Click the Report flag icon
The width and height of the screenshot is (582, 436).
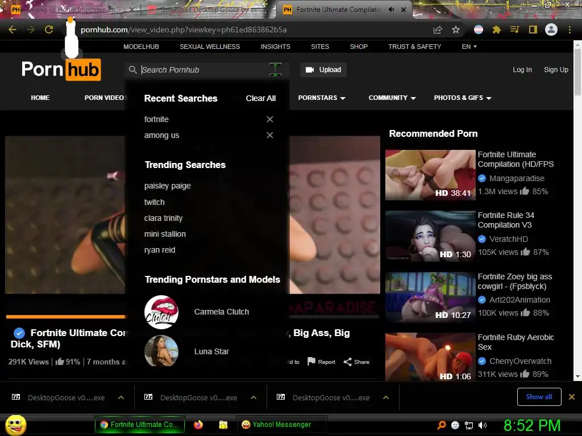pyautogui.click(x=311, y=362)
